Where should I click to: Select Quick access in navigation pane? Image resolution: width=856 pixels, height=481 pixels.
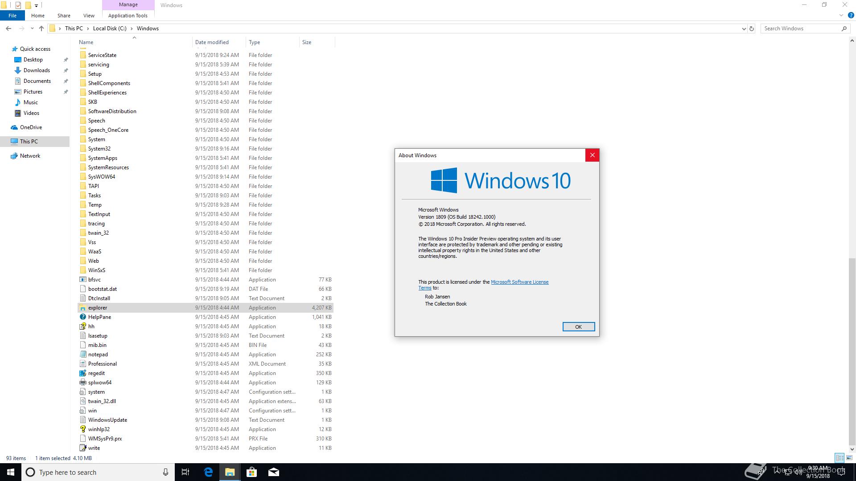pyautogui.click(x=35, y=49)
